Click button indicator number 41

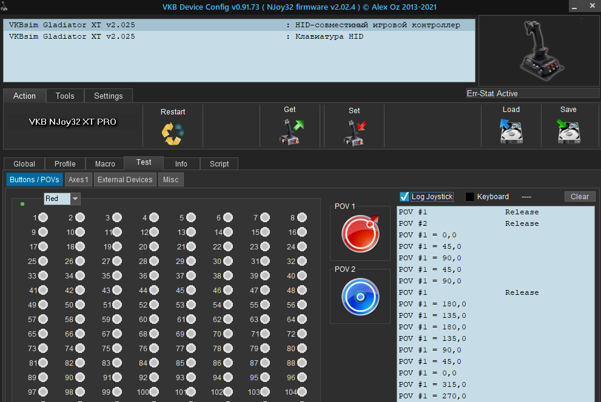coord(43,291)
